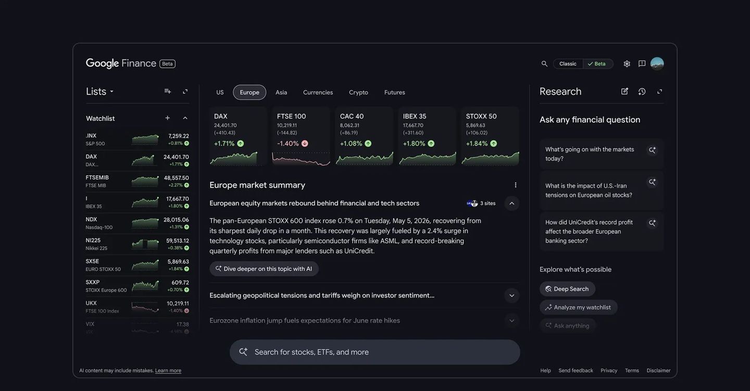Viewport: 750px width, 391px height.
Task: Click the create new list icon
Action: [x=168, y=92]
